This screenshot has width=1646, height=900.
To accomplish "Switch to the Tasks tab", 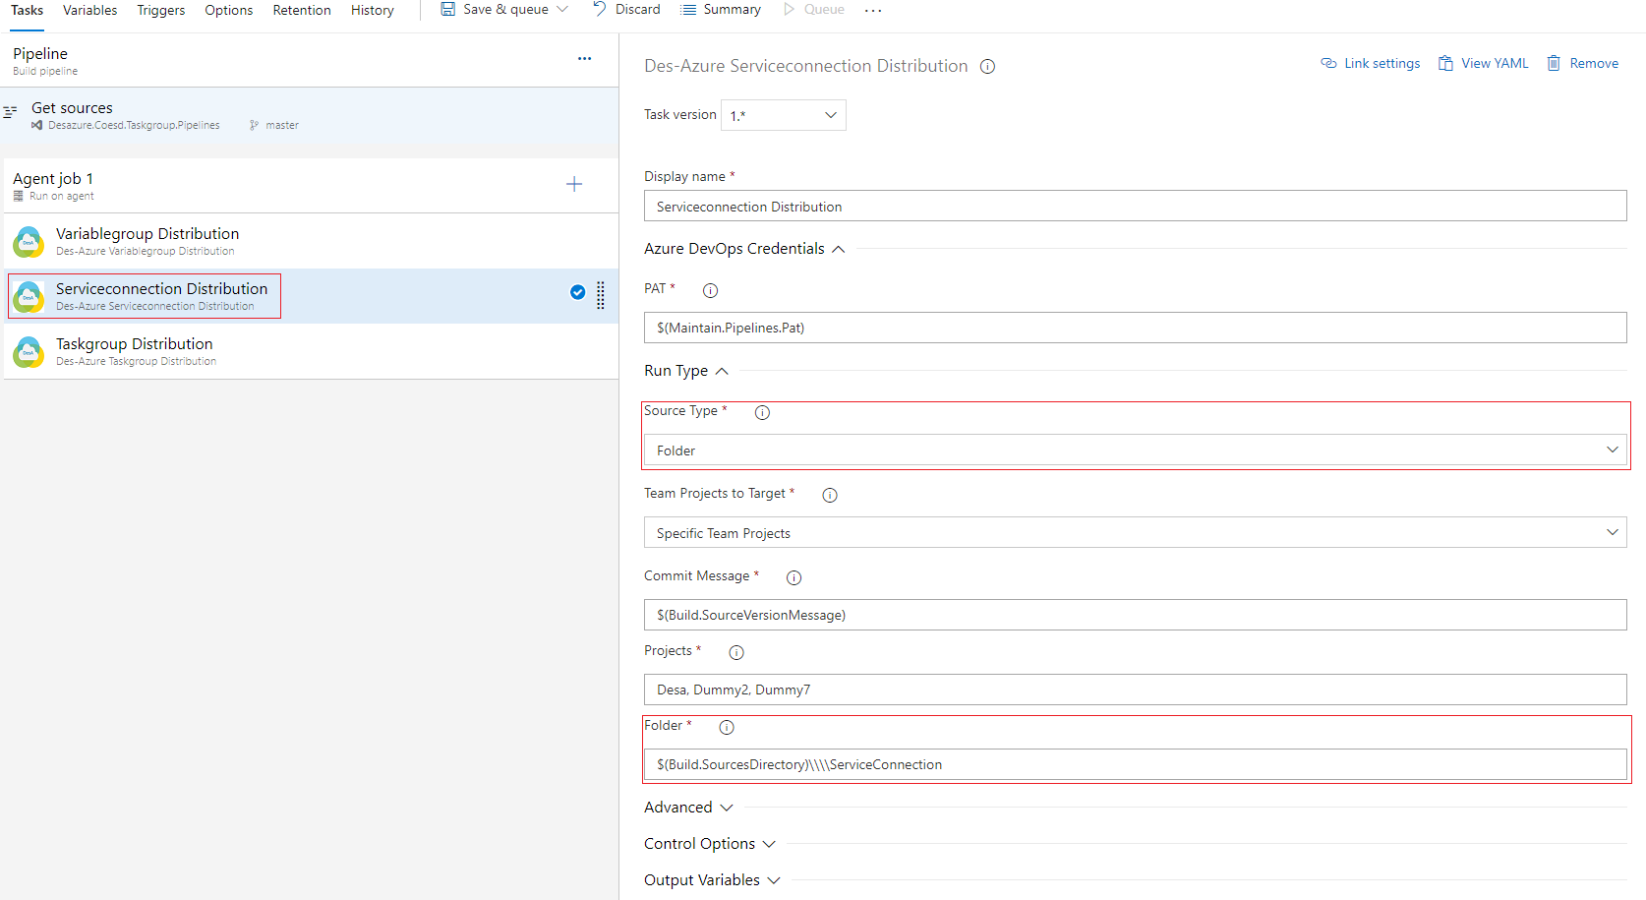I will 27,11.
